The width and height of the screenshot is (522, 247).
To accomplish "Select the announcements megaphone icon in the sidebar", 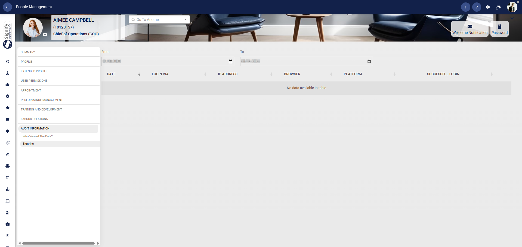I will click(x=7, y=62).
